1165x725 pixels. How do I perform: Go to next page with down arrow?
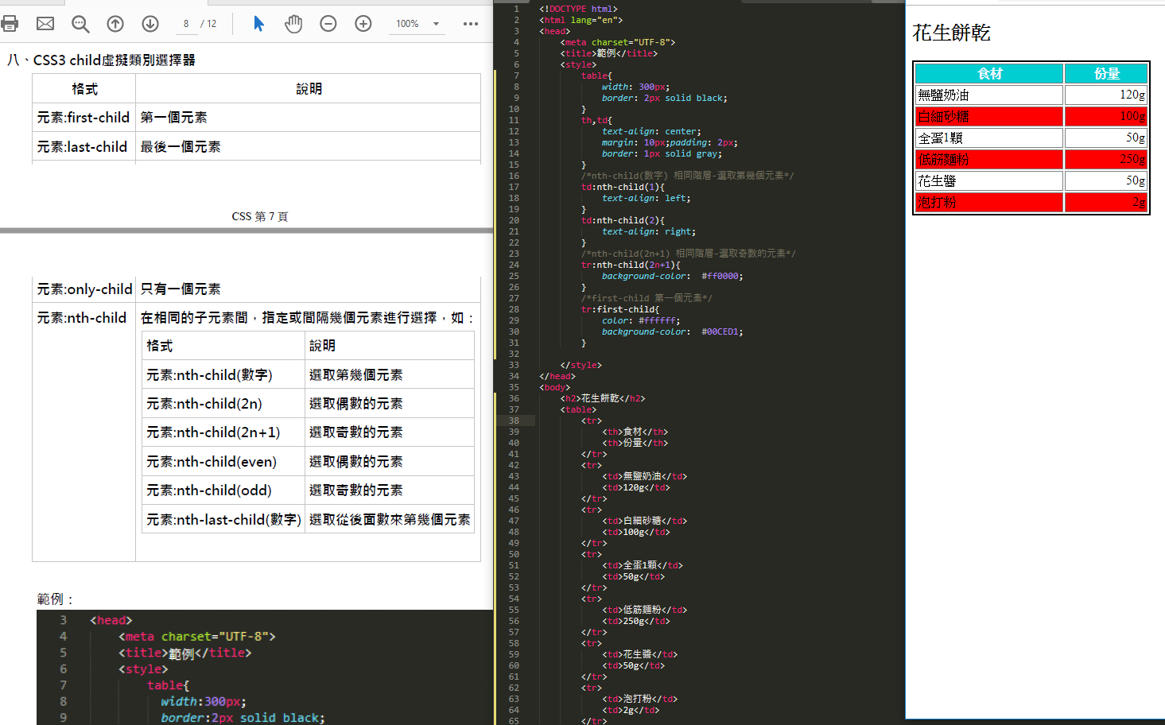[150, 24]
